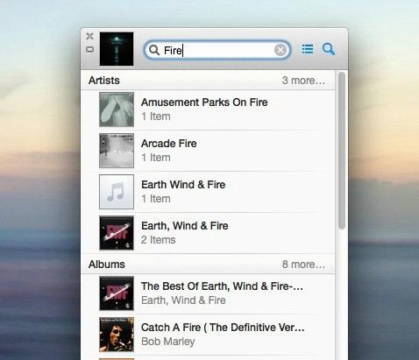Viewport: 419px width, 360px height.
Task: Click the blue search magnifier icon
Action: click(x=329, y=49)
